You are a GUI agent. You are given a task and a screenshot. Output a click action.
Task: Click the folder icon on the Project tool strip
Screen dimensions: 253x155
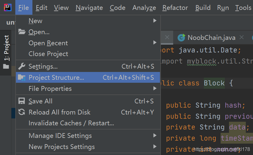(x=6, y=66)
